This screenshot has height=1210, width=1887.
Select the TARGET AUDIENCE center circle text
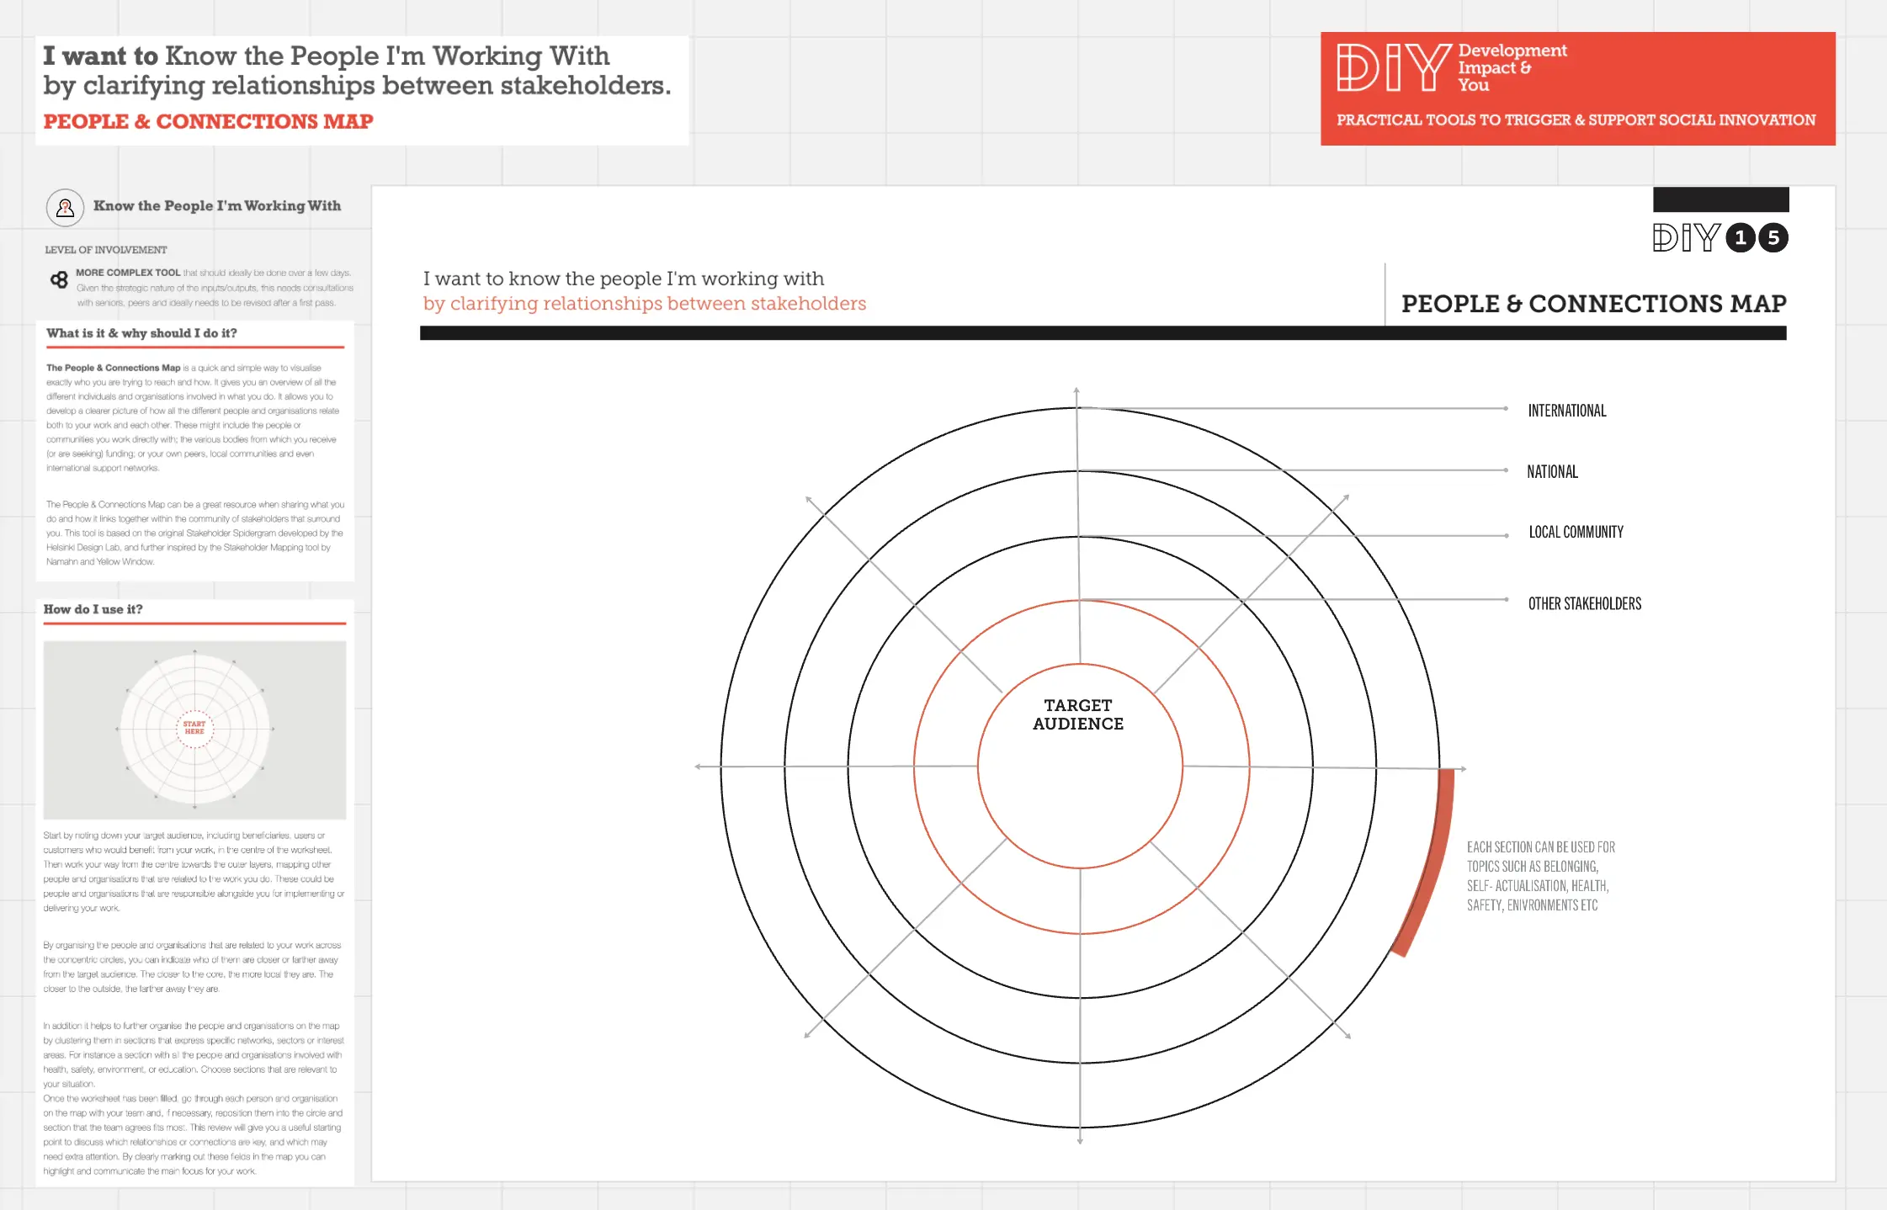[x=1078, y=714]
